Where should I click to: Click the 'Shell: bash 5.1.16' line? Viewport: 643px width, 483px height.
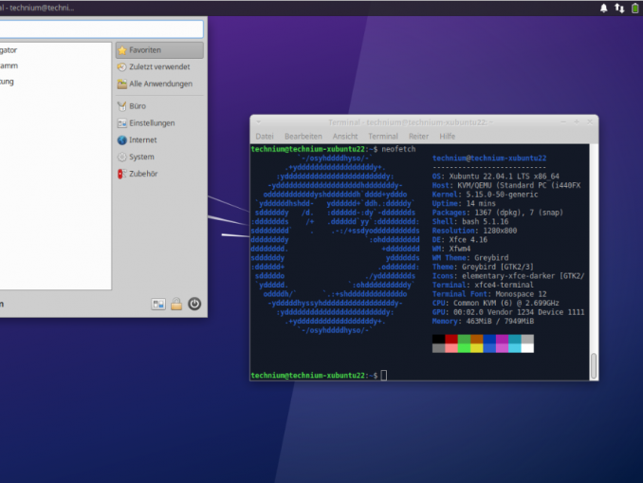[x=470, y=222]
